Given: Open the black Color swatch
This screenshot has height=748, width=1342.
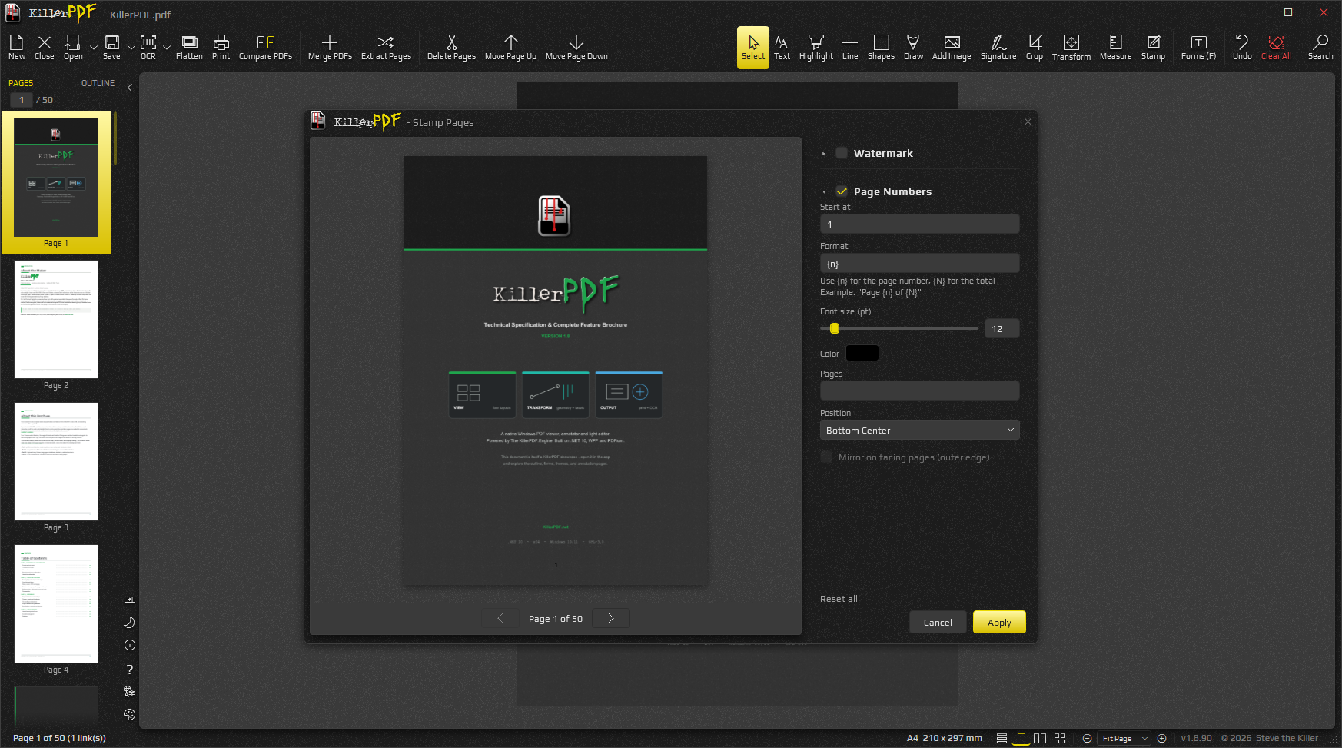Looking at the screenshot, I should pyautogui.click(x=862, y=353).
